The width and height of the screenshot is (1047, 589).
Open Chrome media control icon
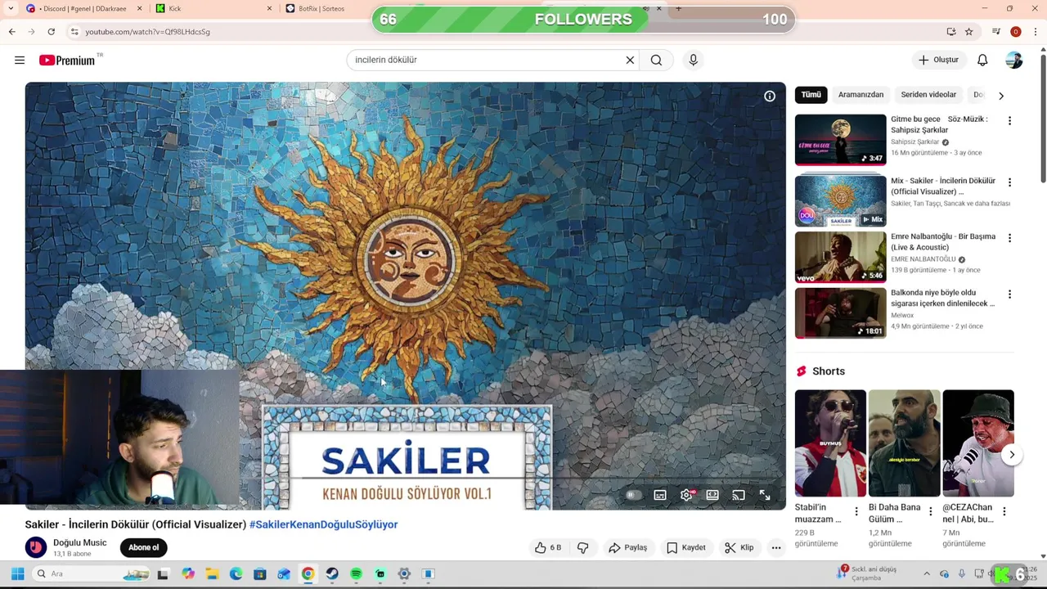pyautogui.click(x=995, y=31)
